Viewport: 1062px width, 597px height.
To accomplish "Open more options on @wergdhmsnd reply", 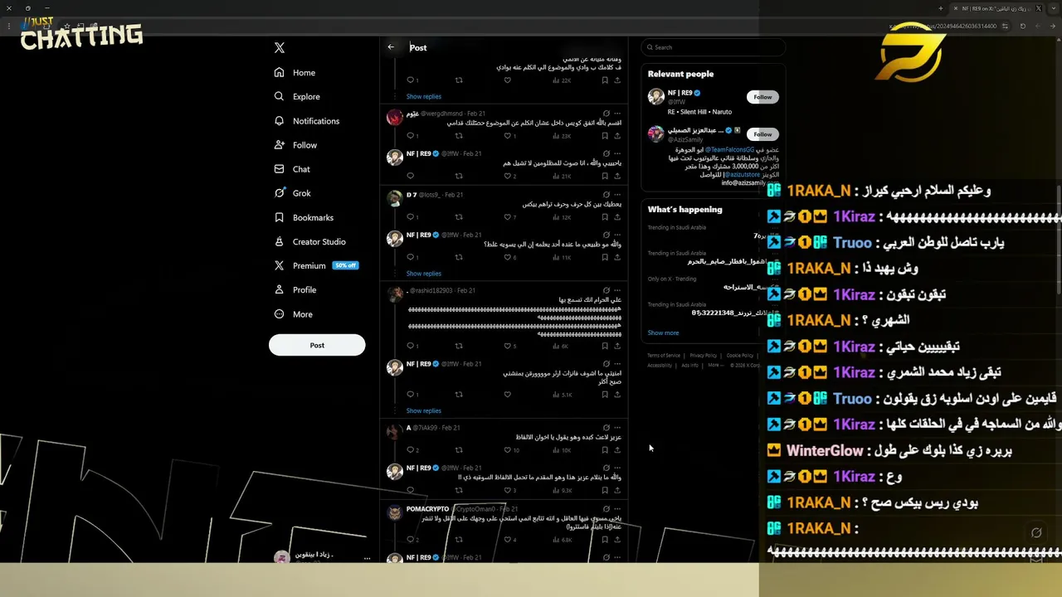I will [617, 114].
